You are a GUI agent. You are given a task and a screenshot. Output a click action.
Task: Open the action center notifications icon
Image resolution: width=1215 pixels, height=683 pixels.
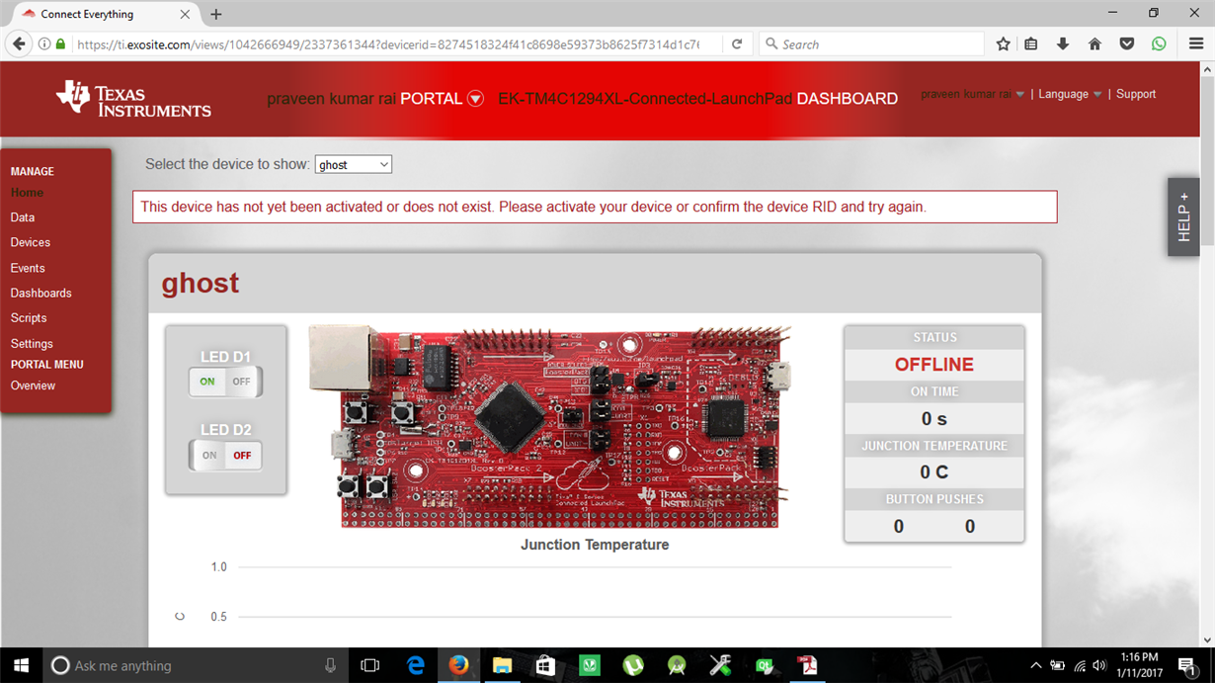coord(1187,665)
